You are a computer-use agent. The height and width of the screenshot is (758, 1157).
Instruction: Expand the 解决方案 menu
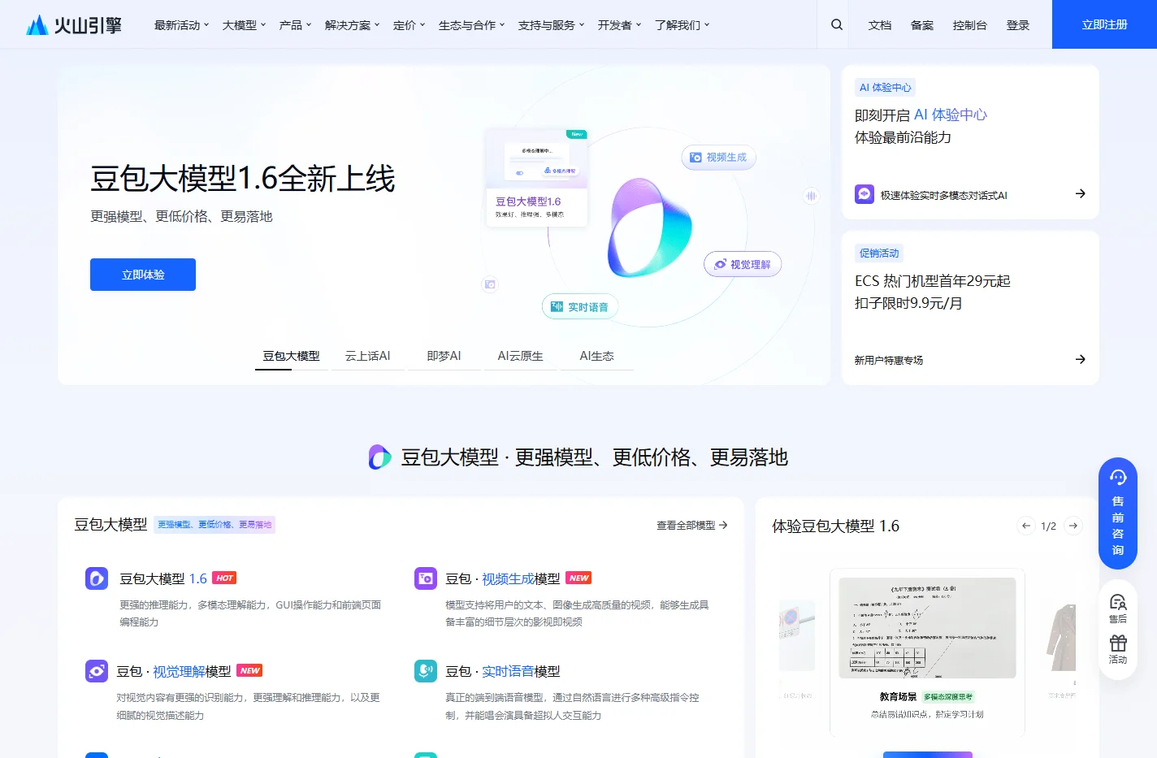(353, 25)
